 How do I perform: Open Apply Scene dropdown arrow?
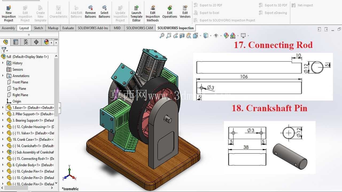(238, 36)
